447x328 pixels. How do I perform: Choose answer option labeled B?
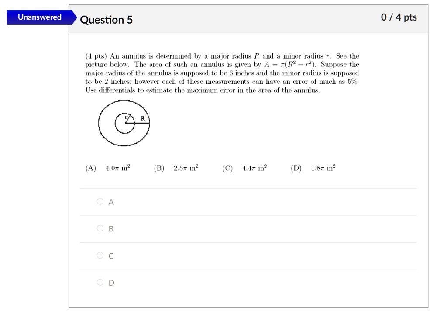pos(110,228)
